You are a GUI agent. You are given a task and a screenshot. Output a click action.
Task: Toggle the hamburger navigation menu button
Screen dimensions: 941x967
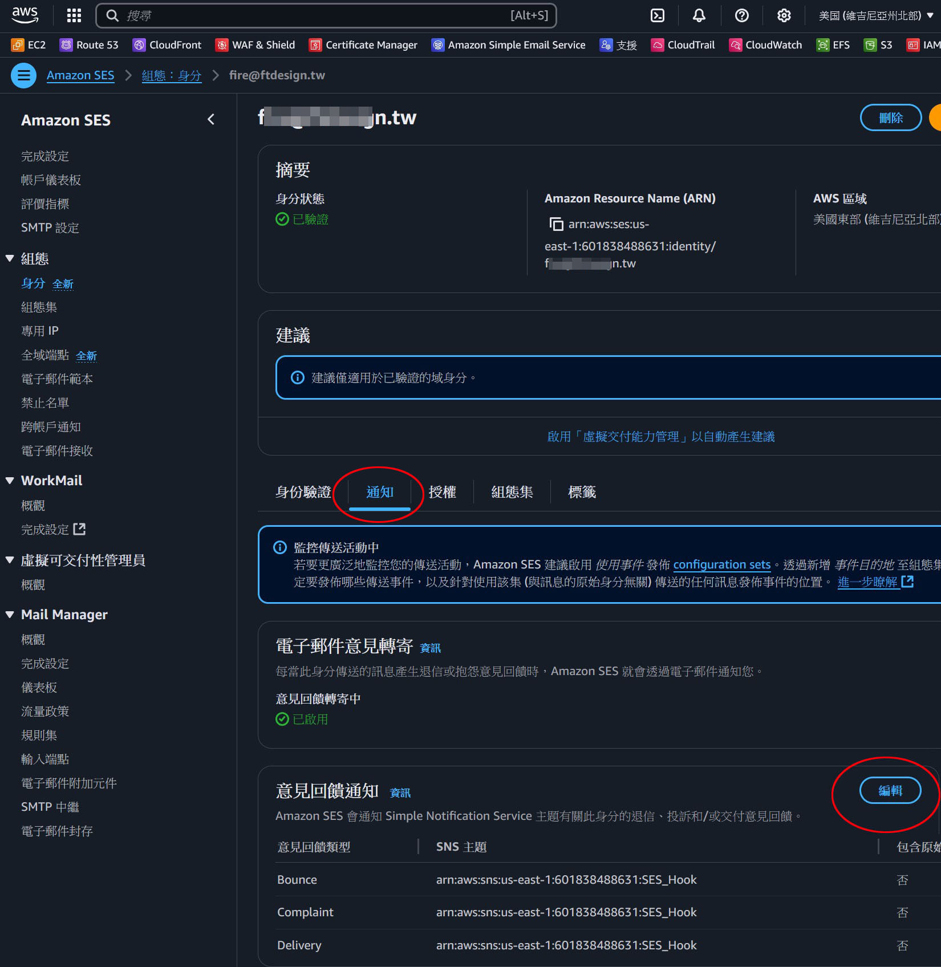point(24,75)
